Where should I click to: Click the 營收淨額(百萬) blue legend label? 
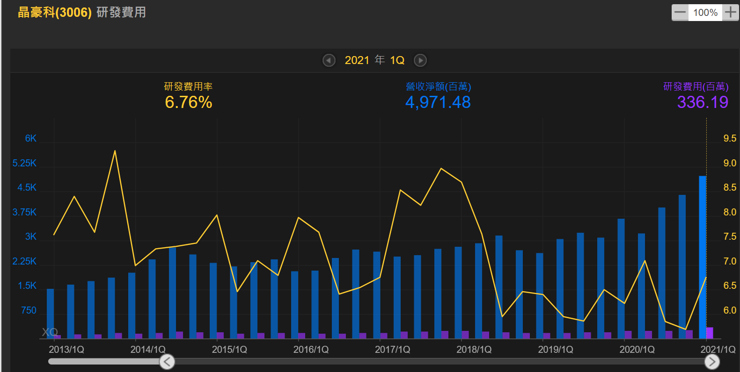pos(438,86)
